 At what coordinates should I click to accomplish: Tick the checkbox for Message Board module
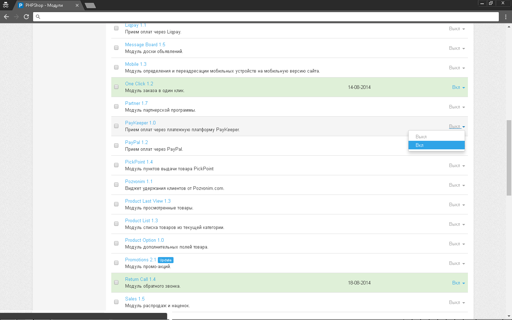tap(116, 48)
